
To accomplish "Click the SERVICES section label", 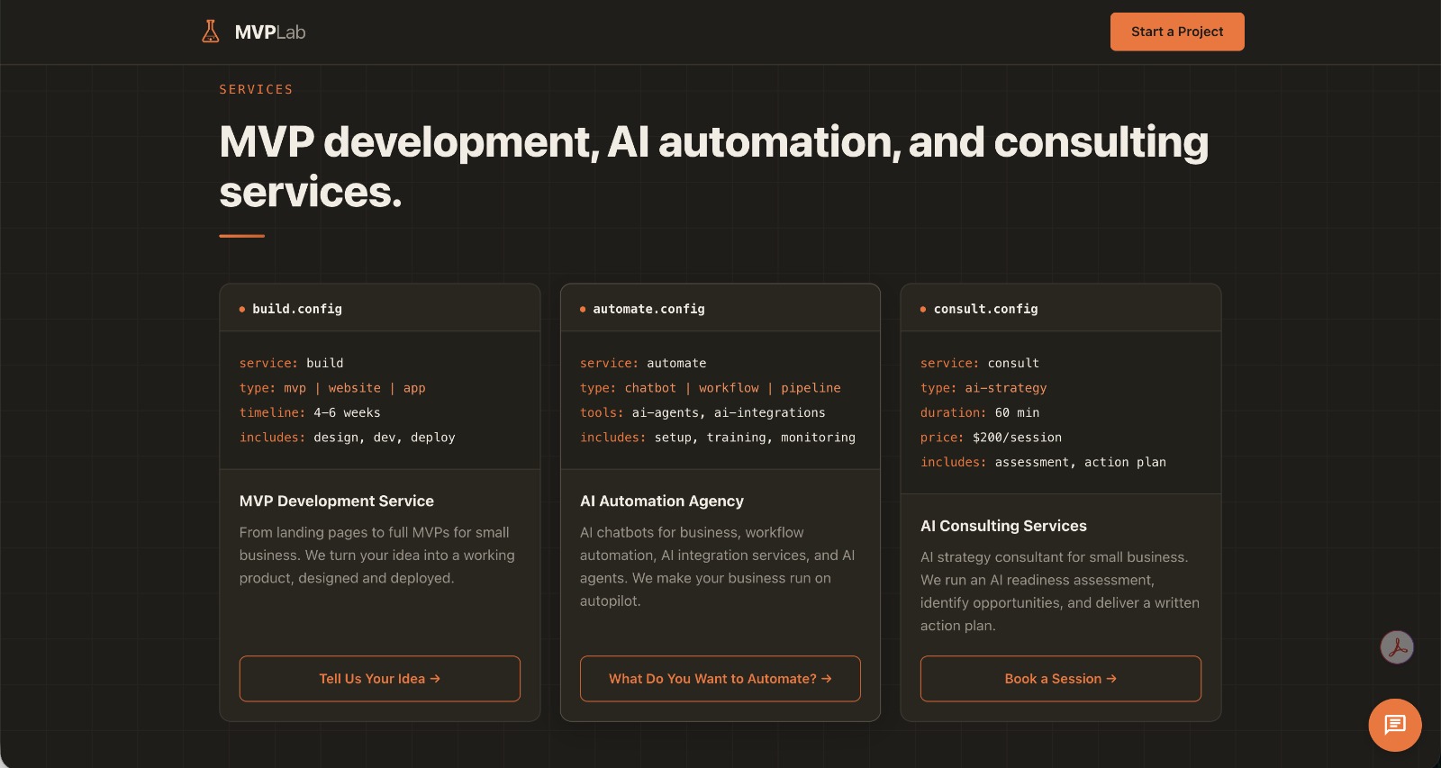I will click(256, 90).
